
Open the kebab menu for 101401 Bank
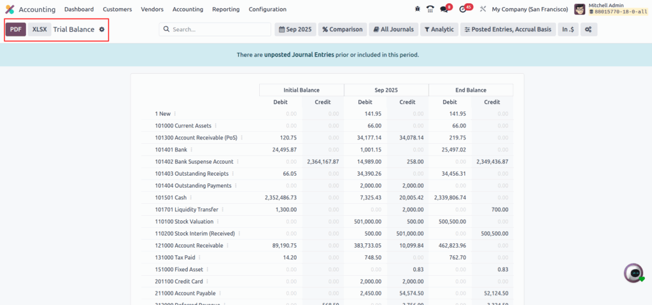(x=191, y=150)
